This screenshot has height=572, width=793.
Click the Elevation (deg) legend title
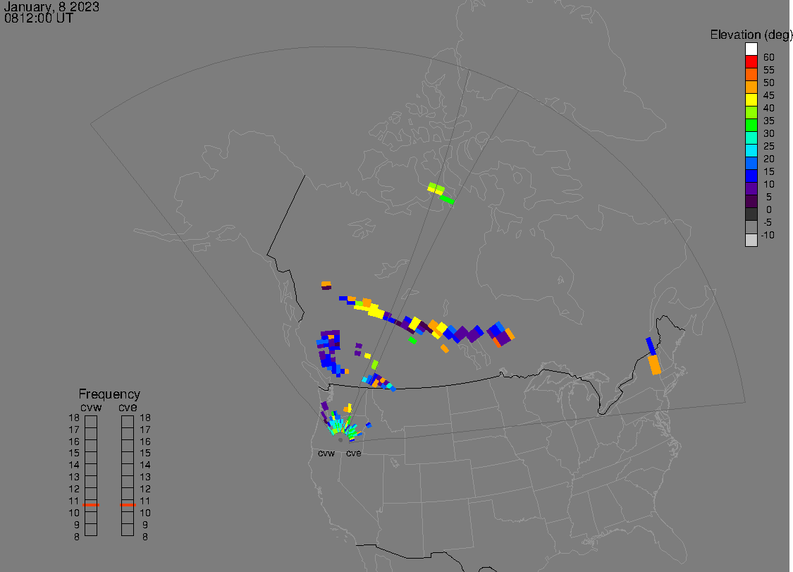pos(751,35)
